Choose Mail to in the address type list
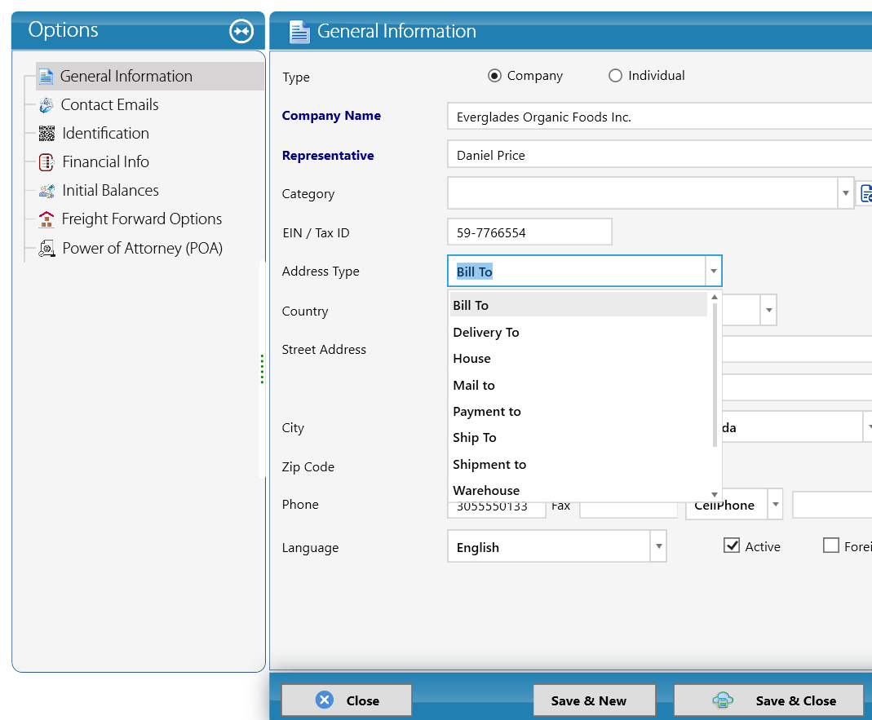This screenshot has height=720, width=872. 578,386
